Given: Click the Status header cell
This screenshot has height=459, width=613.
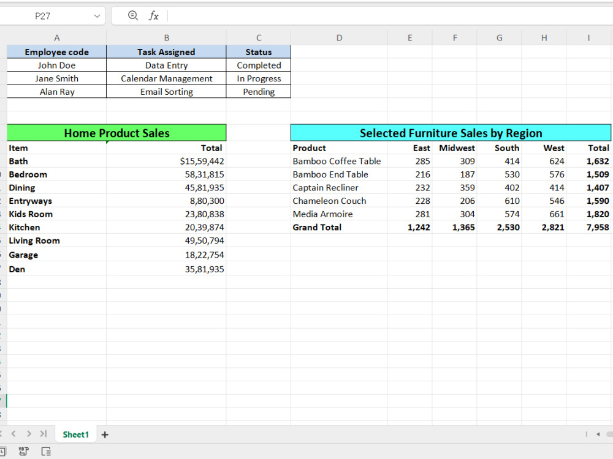Looking at the screenshot, I should point(259,52).
